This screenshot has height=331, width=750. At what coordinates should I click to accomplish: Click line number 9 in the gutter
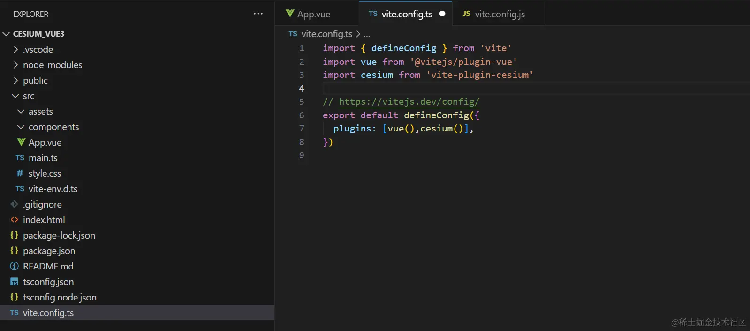pyautogui.click(x=302, y=155)
